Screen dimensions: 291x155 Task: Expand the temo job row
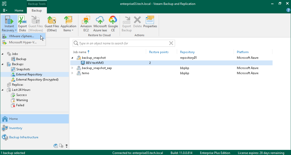[72, 73]
